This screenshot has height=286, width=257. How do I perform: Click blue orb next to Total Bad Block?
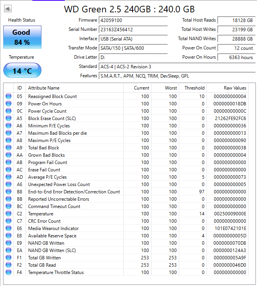[x=8, y=147]
